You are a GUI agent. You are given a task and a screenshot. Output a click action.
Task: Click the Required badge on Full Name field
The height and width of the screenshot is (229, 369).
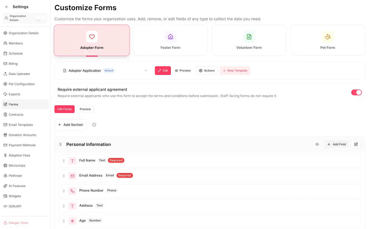116,160
